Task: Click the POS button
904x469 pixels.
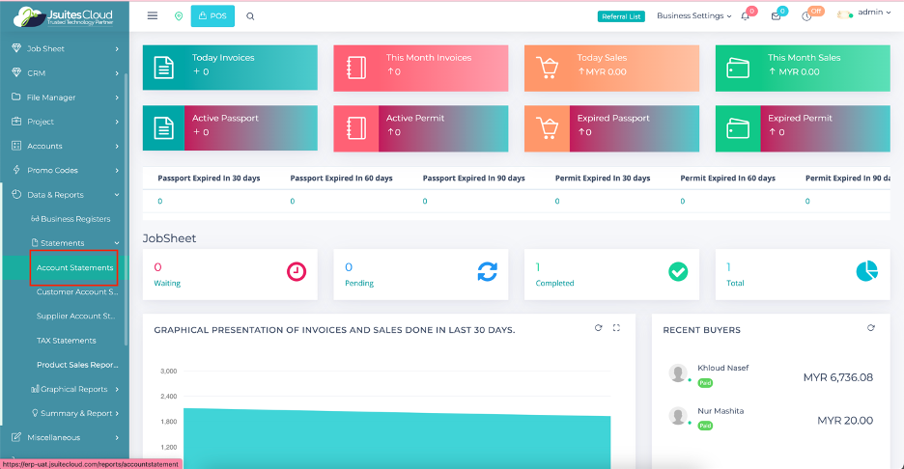Action: tap(213, 16)
